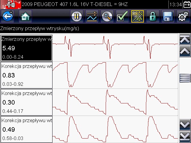Open the gear settings menu

pyautogui.click(x=183, y=17)
